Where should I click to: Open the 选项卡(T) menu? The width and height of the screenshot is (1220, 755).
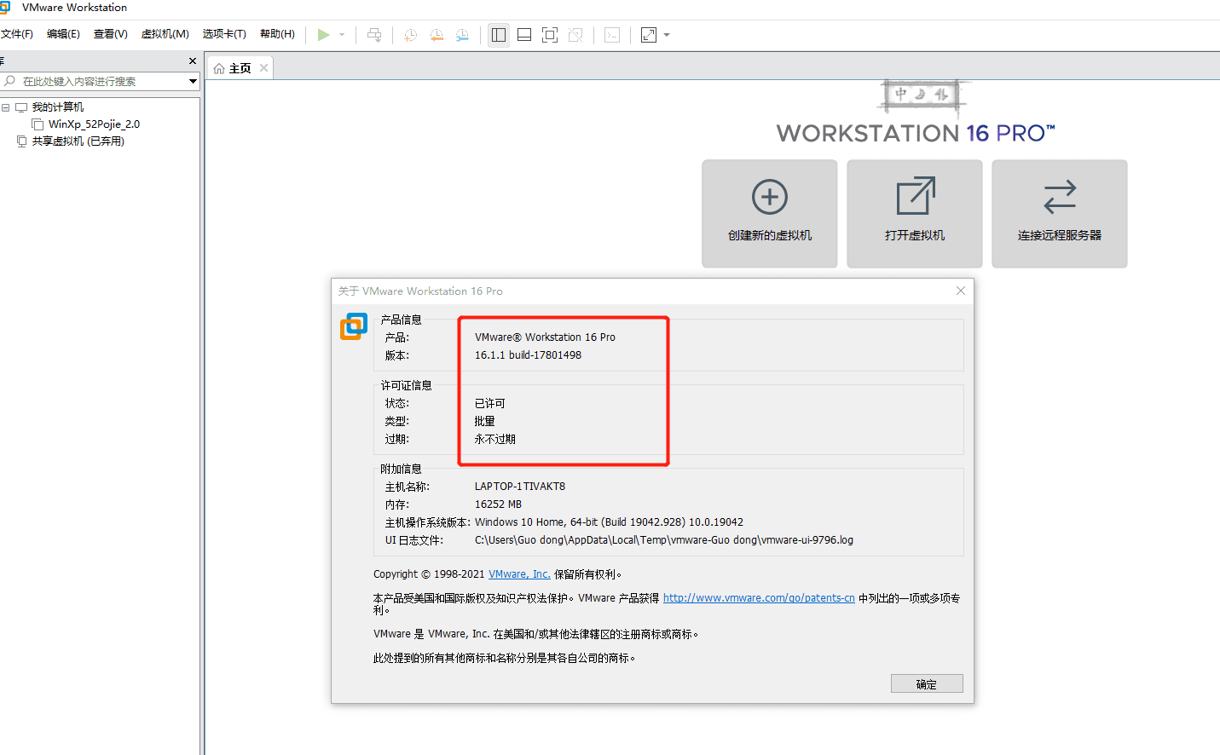(224, 34)
